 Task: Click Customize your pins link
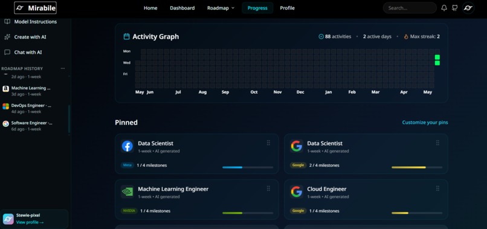(425, 123)
